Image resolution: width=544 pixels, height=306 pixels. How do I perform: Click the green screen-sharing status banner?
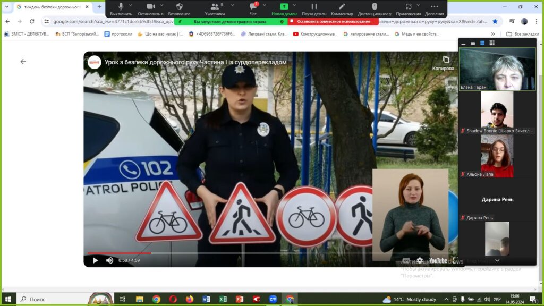point(231,21)
